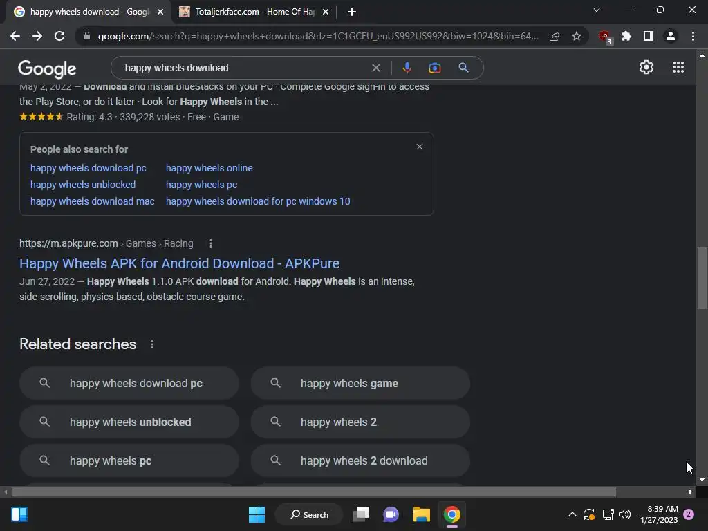Search by image with camera icon
Screen dimensions: 708x531
tap(434, 68)
